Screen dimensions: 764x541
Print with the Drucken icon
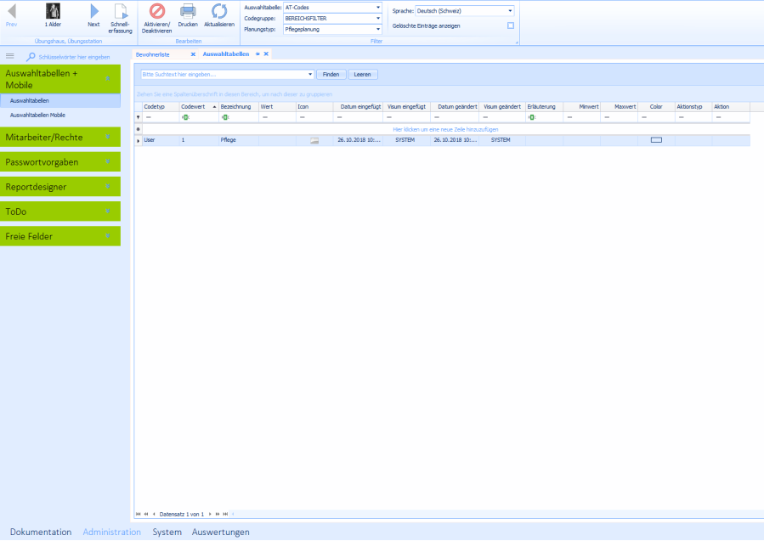click(188, 11)
